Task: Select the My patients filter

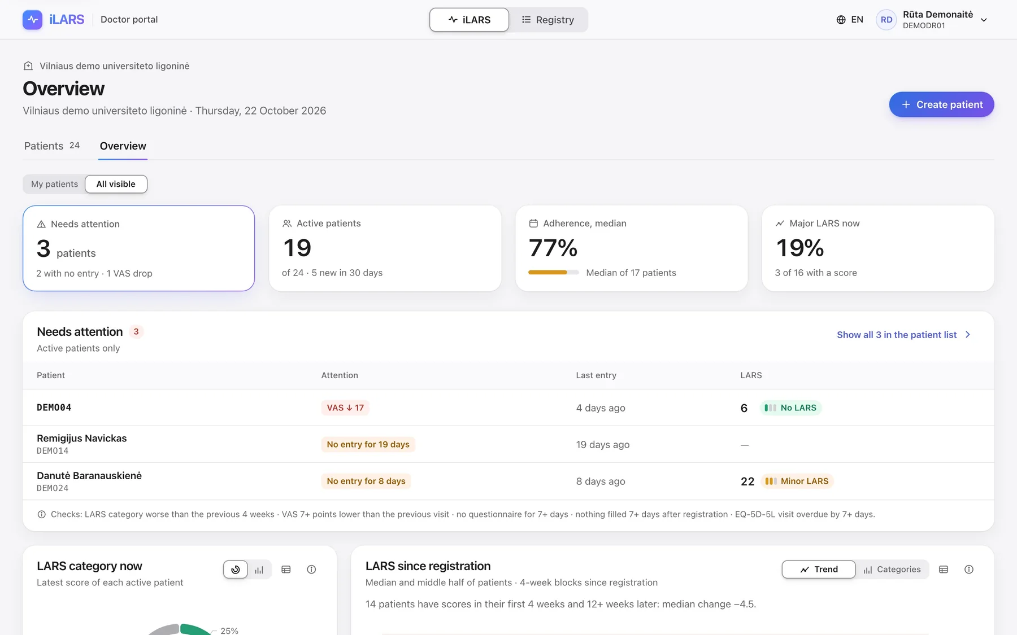Action: tap(55, 184)
